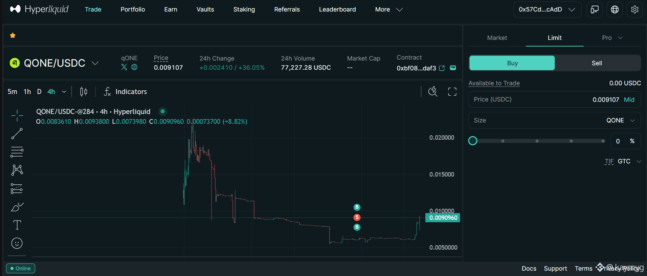The width and height of the screenshot is (647, 276).
Task: Open the Docs link
Action: (529, 269)
